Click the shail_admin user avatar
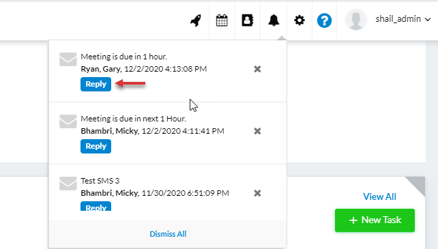This screenshot has height=249, width=438. pyautogui.click(x=356, y=19)
